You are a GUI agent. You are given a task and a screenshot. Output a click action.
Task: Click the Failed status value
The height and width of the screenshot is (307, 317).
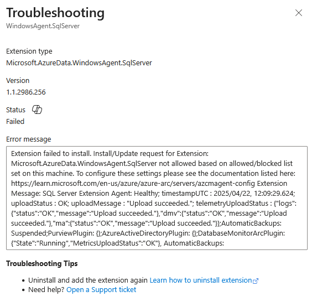pos(15,122)
